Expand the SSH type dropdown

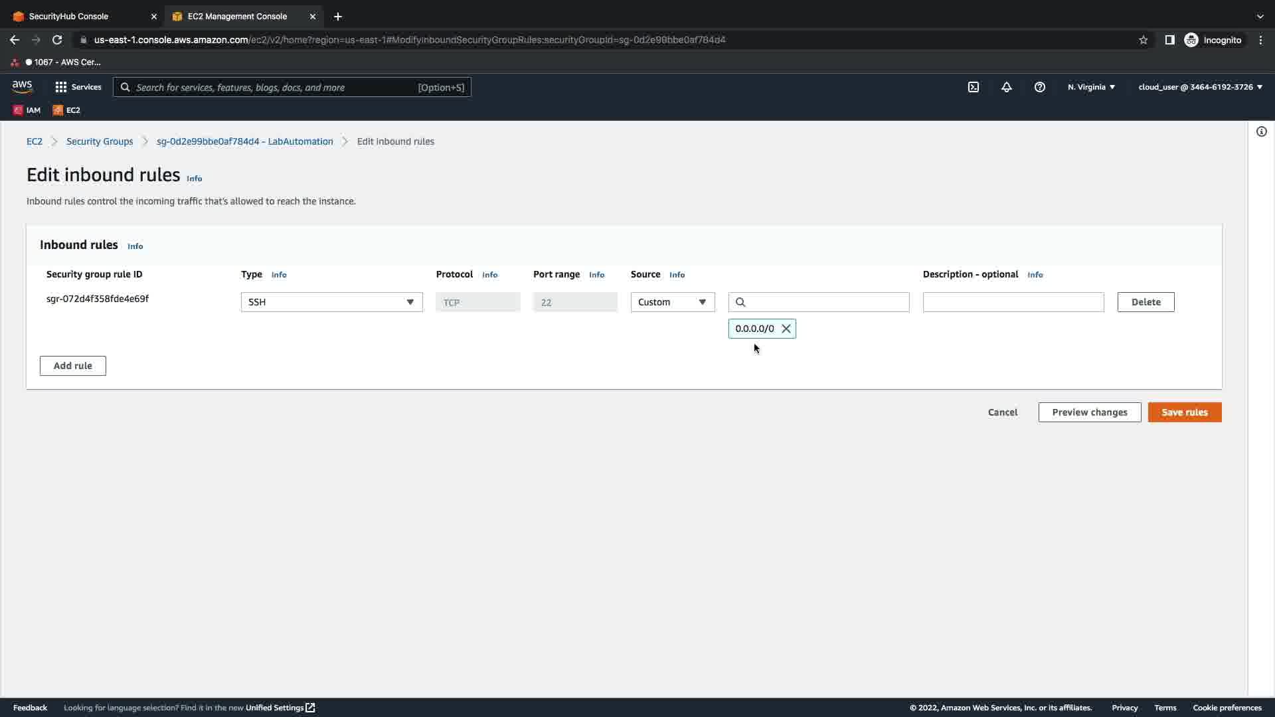coord(331,302)
